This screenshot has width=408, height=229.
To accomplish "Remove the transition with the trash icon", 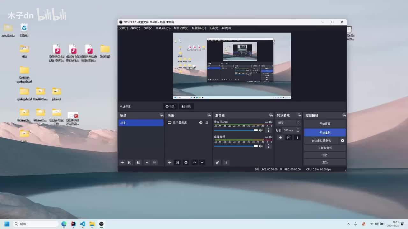I will (289, 137).
